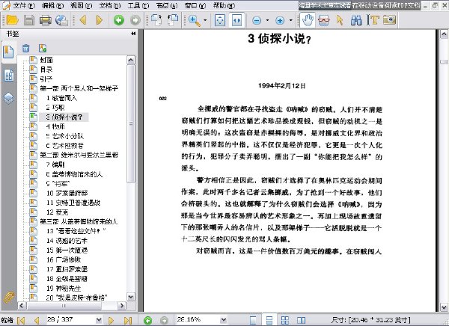Open the zoom tool dropdown arrow
This screenshot has width=449, height=326.
[x=205, y=20]
